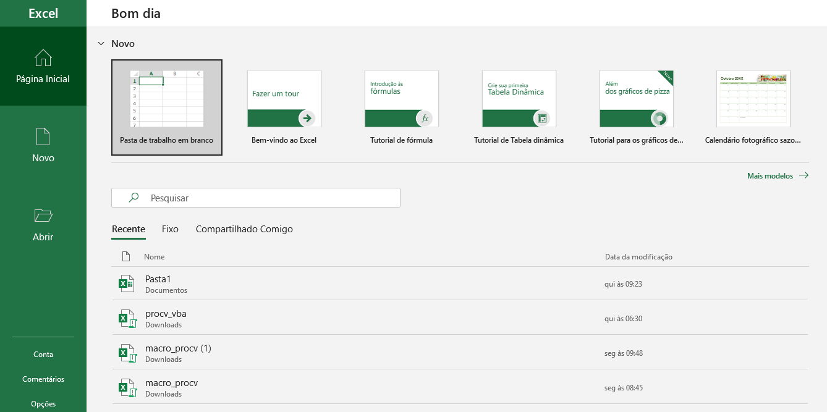
Task: Open the Fazer um tour template
Action: tap(284, 99)
